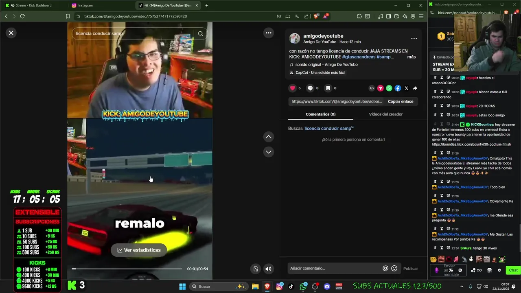Open Kick chat settings gear

(499, 270)
